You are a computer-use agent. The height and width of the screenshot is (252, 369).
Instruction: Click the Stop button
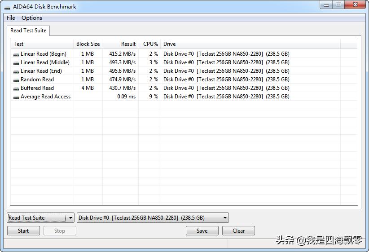60,231
